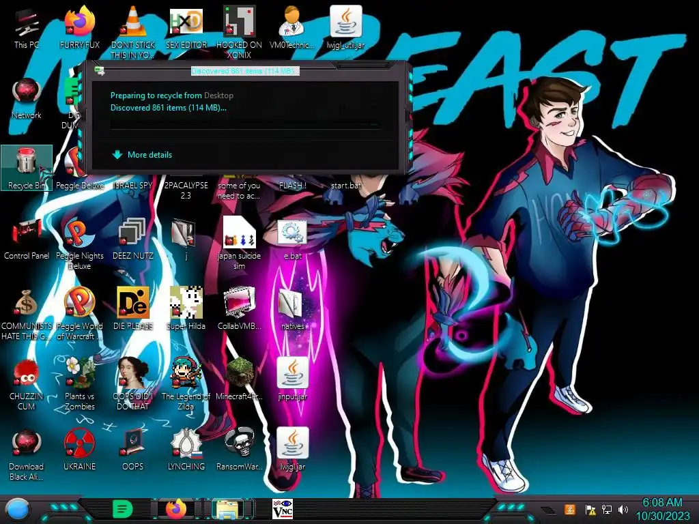Launch the Peggle World of Warcraft shortcut
Image resolution: width=699 pixels, height=524 pixels.
79,314
